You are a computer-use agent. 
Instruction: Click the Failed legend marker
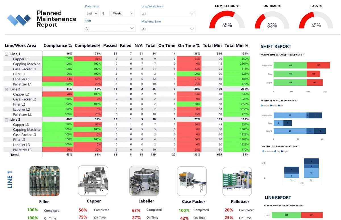[271, 106]
